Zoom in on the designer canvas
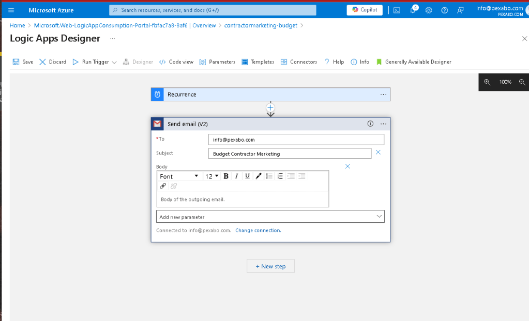This screenshot has height=321, width=529. pyautogui.click(x=487, y=82)
